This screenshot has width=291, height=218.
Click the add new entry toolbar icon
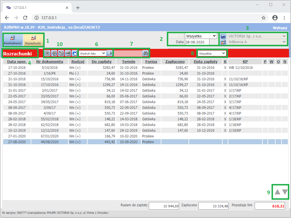54,53
